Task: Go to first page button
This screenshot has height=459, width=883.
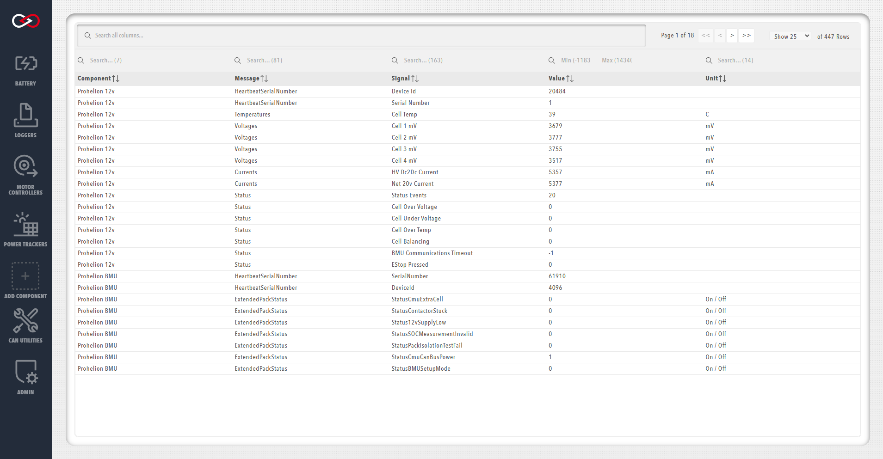Action: pyautogui.click(x=706, y=36)
